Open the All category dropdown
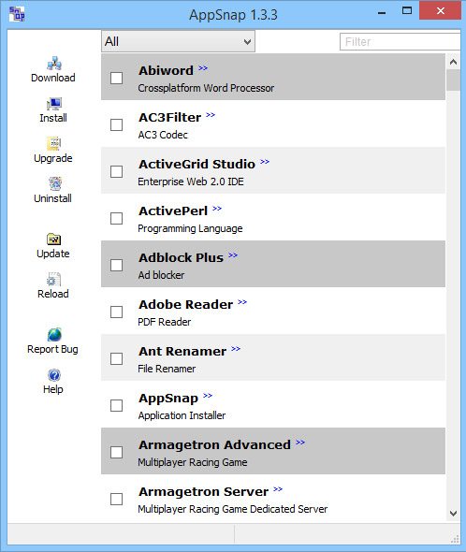Screen dimensions: 466x552 [x=178, y=41]
